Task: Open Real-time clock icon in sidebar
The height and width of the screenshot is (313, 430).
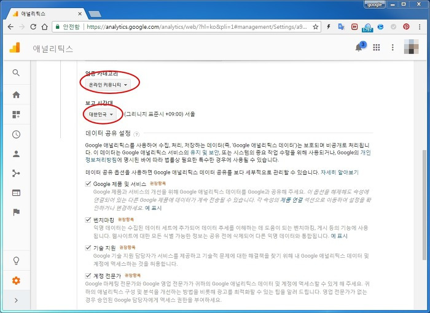Action: (x=16, y=134)
